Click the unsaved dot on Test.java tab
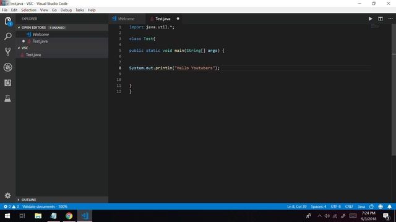Screen dimensions: 396x222 [178, 18]
